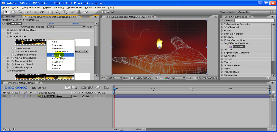The height and width of the screenshot is (132, 277).
Task: Open the Workspace Animation dropdown
Action: click(x=256, y=12)
